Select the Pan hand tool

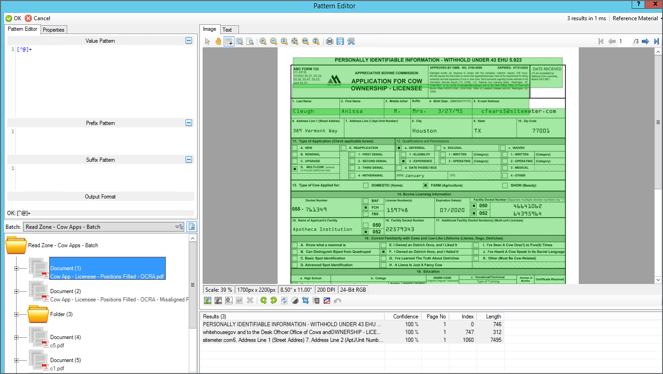click(218, 41)
